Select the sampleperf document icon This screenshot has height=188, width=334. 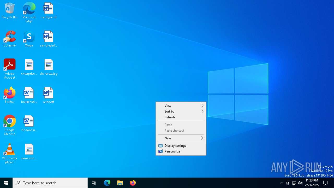49,39
